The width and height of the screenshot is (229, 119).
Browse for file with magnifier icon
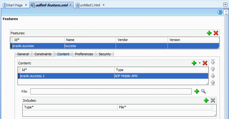(x=204, y=91)
